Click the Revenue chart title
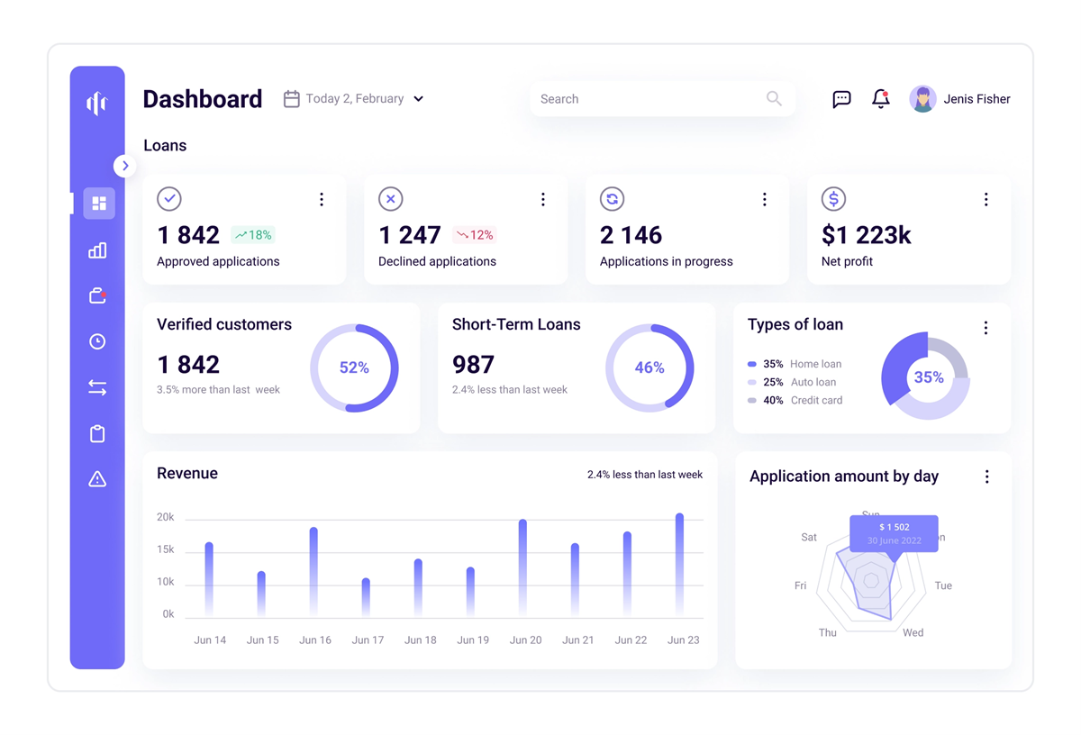 point(187,473)
